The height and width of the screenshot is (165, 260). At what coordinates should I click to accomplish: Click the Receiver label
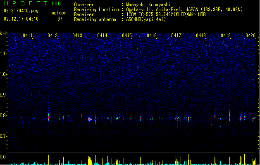coord(84,14)
